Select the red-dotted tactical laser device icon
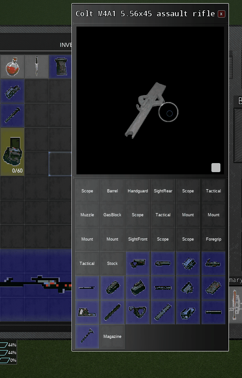242x378 pixels. coord(213,288)
